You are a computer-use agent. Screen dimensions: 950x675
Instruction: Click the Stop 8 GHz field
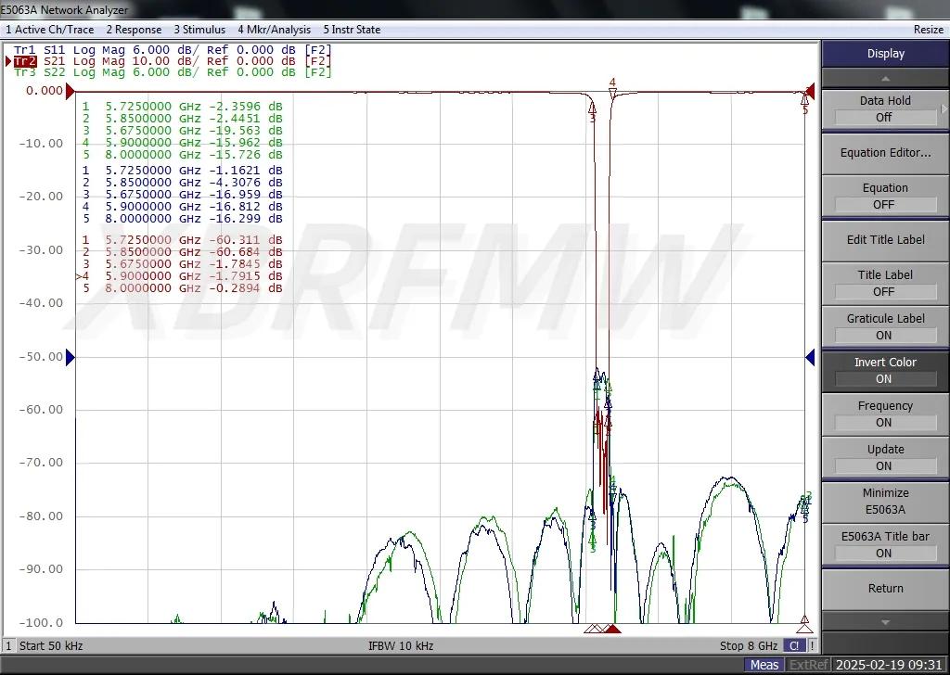click(748, 645)
